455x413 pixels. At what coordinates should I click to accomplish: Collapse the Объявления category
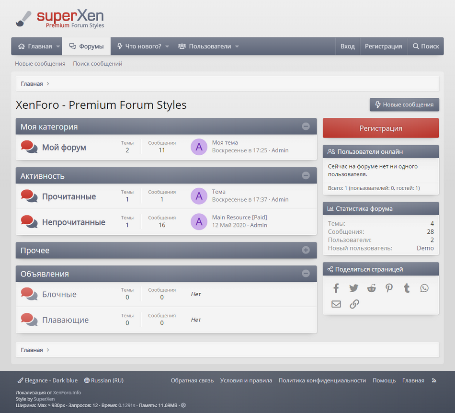point(306,274)
